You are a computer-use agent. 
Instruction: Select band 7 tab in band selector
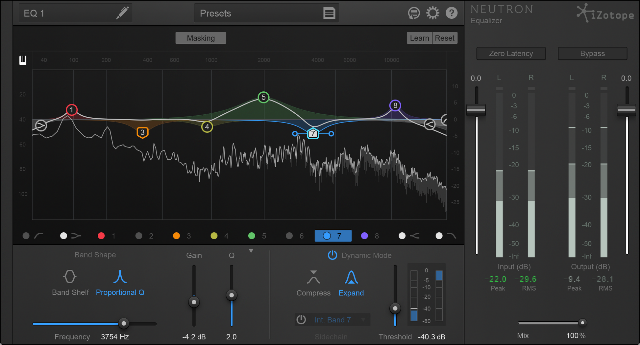(333, 236)
